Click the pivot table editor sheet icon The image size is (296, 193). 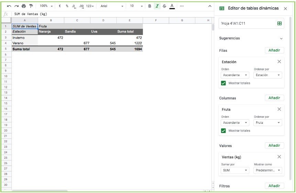click(222, 8)
